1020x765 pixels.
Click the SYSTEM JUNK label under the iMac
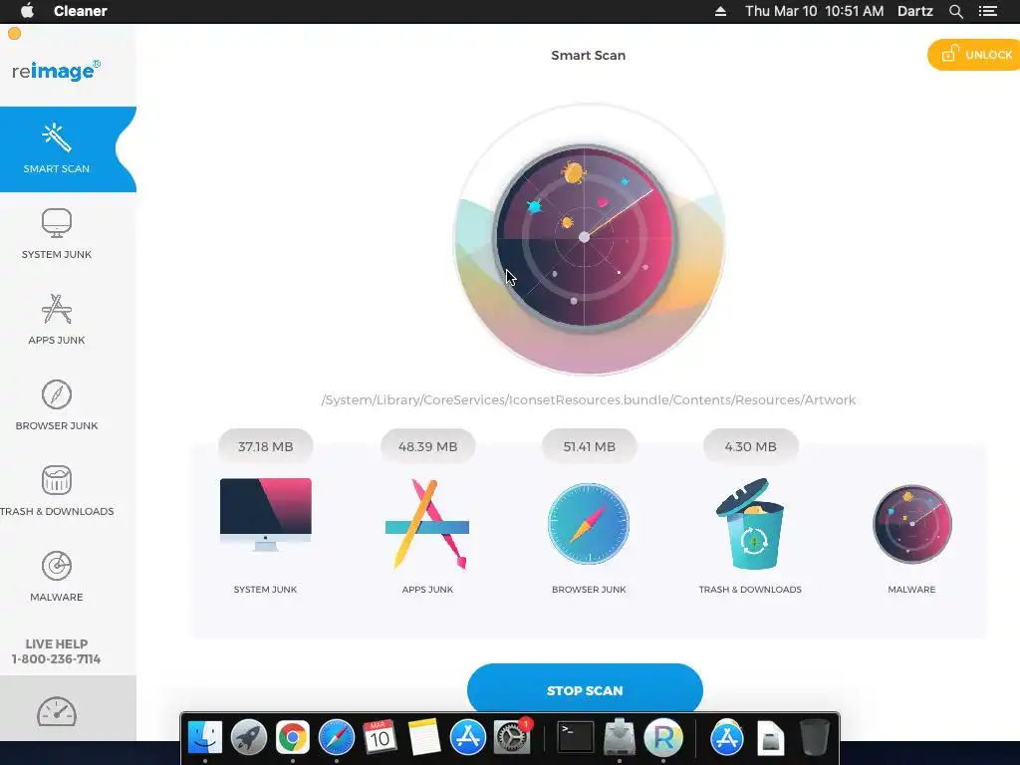tap(265, 590)
